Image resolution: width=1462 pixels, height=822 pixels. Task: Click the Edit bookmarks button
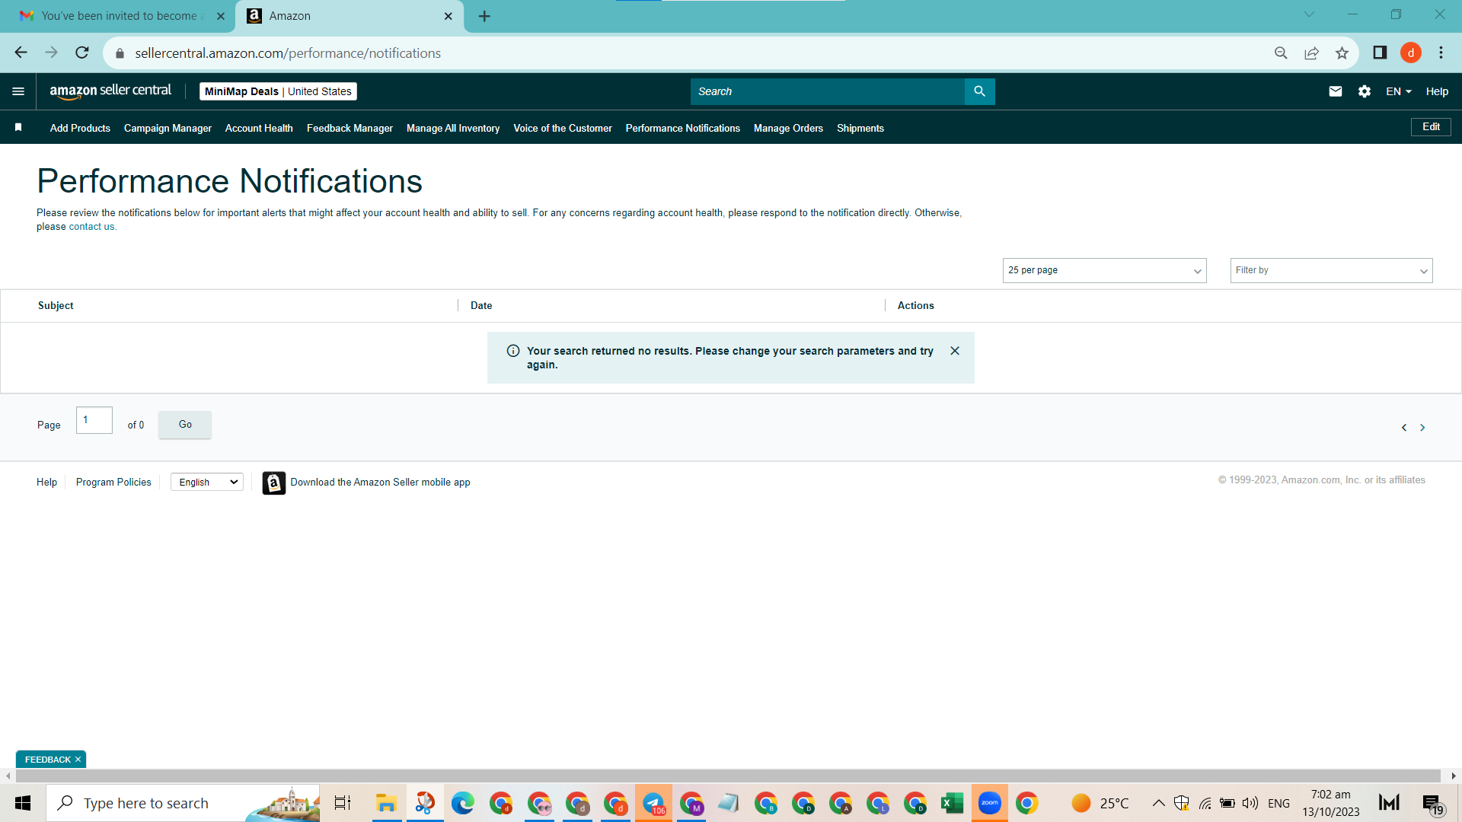[x=1431, y=127]
